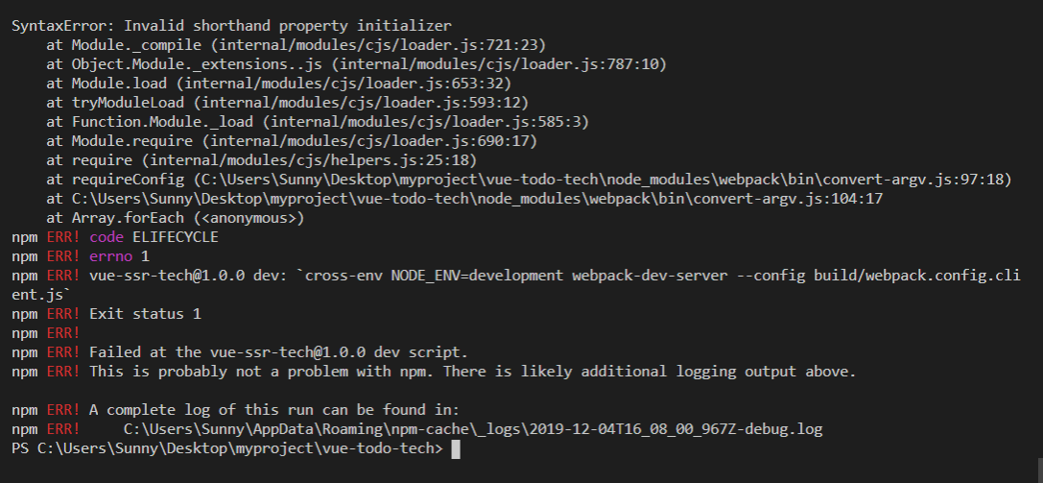Click the 'Exit status 1' line
1043x483 pixels.
pyautogui.click(x=145, y=314)
